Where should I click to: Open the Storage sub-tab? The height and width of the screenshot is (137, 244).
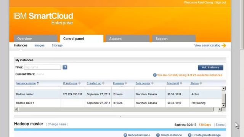[x=57, y=45]
